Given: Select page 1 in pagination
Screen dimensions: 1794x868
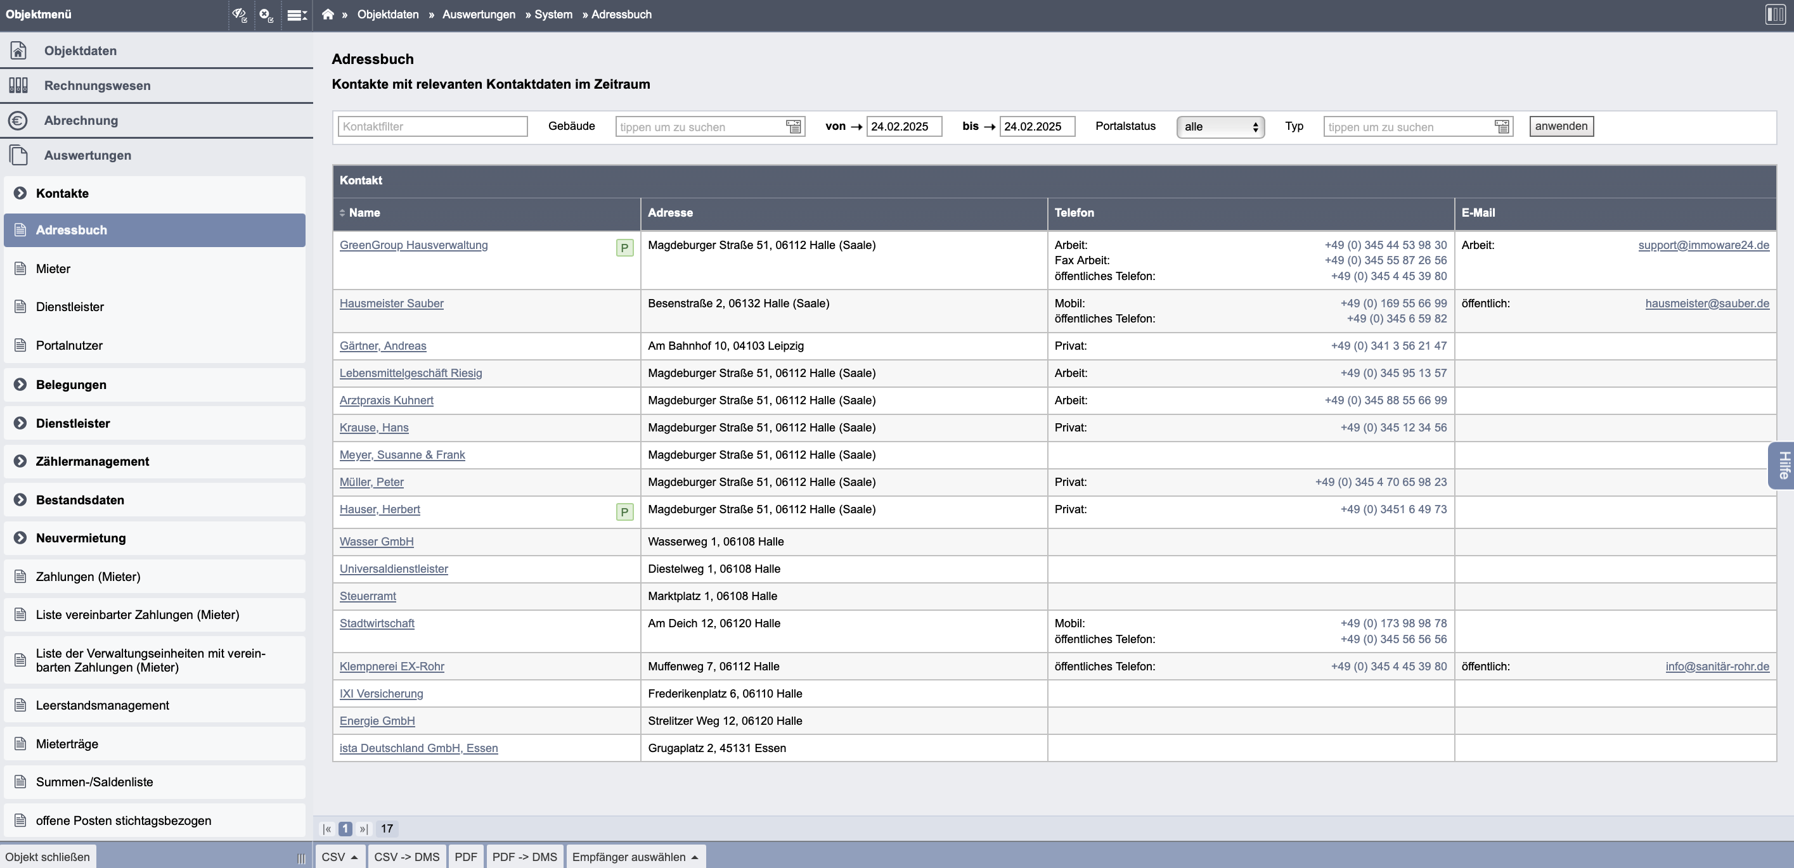Looking at the screenshot, I should pyautogui.click(x=345, y=829).
